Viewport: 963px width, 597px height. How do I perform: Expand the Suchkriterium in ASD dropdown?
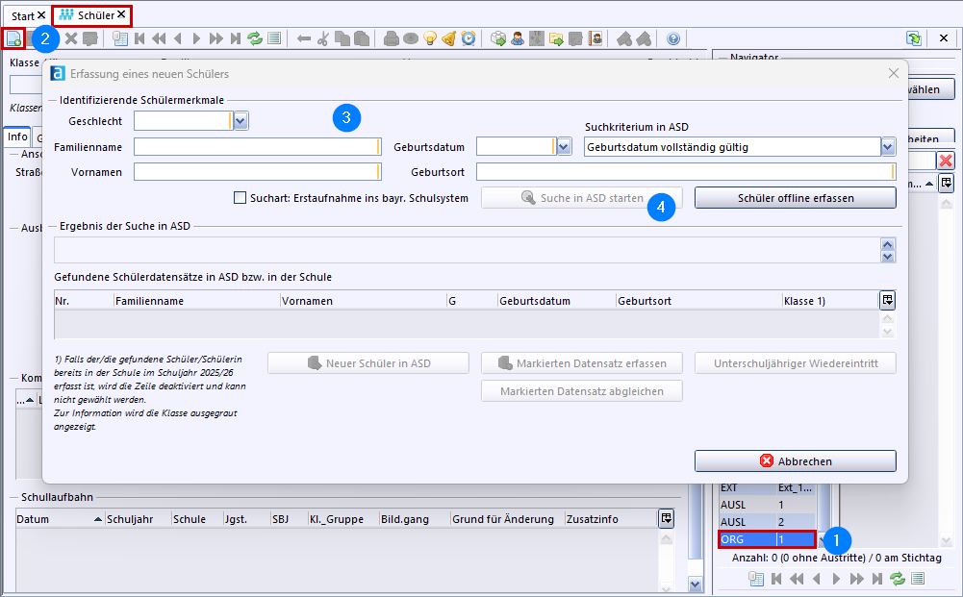(887, 146)
